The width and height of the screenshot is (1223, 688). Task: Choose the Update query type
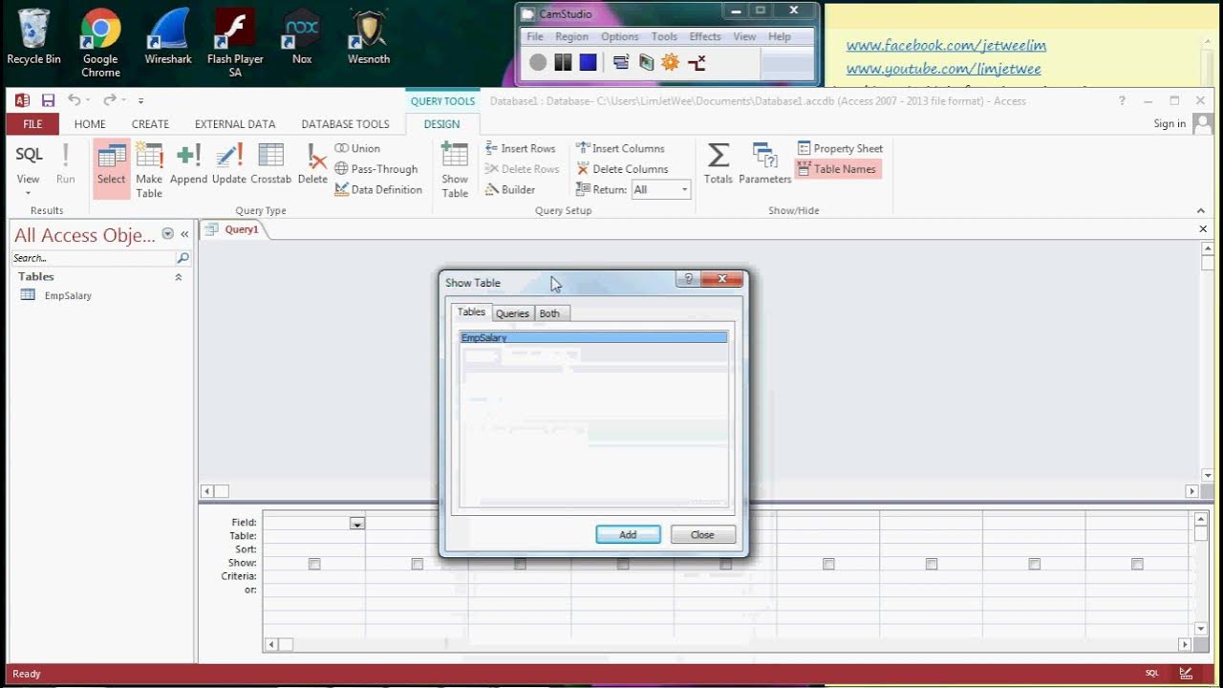pyautogui.click(x=229, y=163)
